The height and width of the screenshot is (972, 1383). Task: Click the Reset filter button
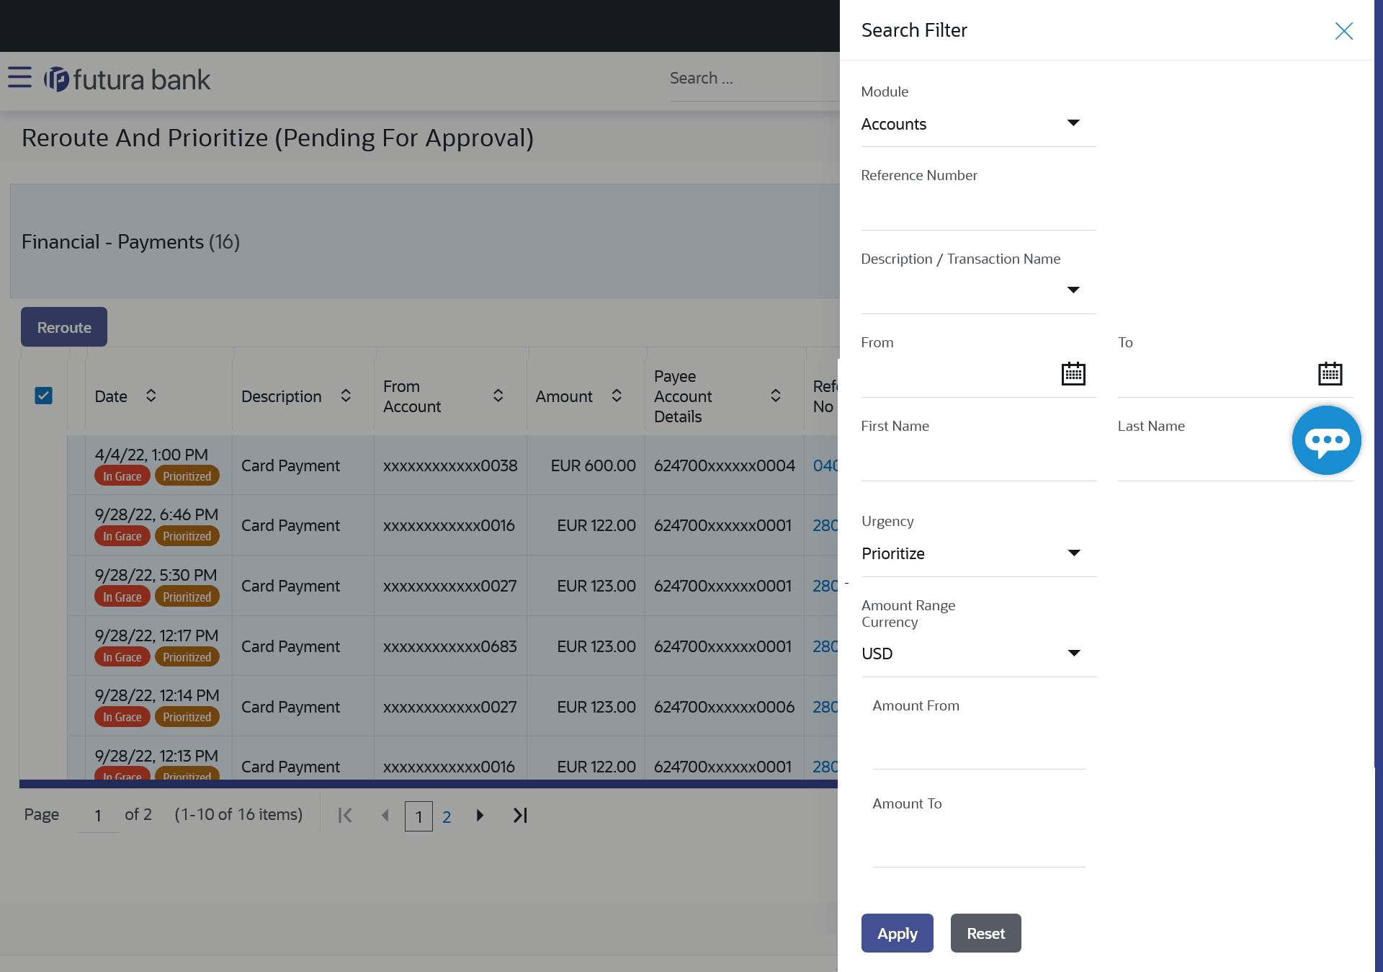(x=985, y=933)
